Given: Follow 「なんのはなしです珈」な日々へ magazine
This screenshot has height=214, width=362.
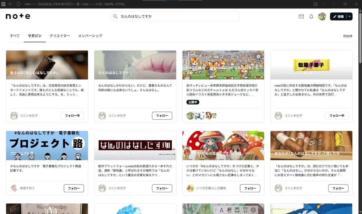Looking at the screenshot, I should (x=162, y=188).
